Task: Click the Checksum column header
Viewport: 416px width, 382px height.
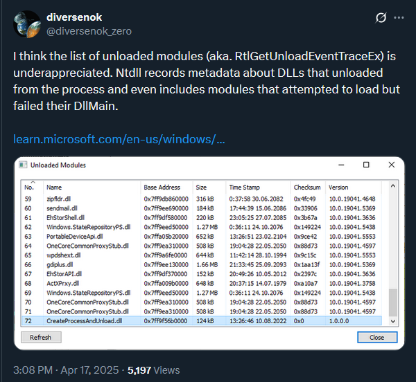Action: pyautogui.click(x=307, y=187)
